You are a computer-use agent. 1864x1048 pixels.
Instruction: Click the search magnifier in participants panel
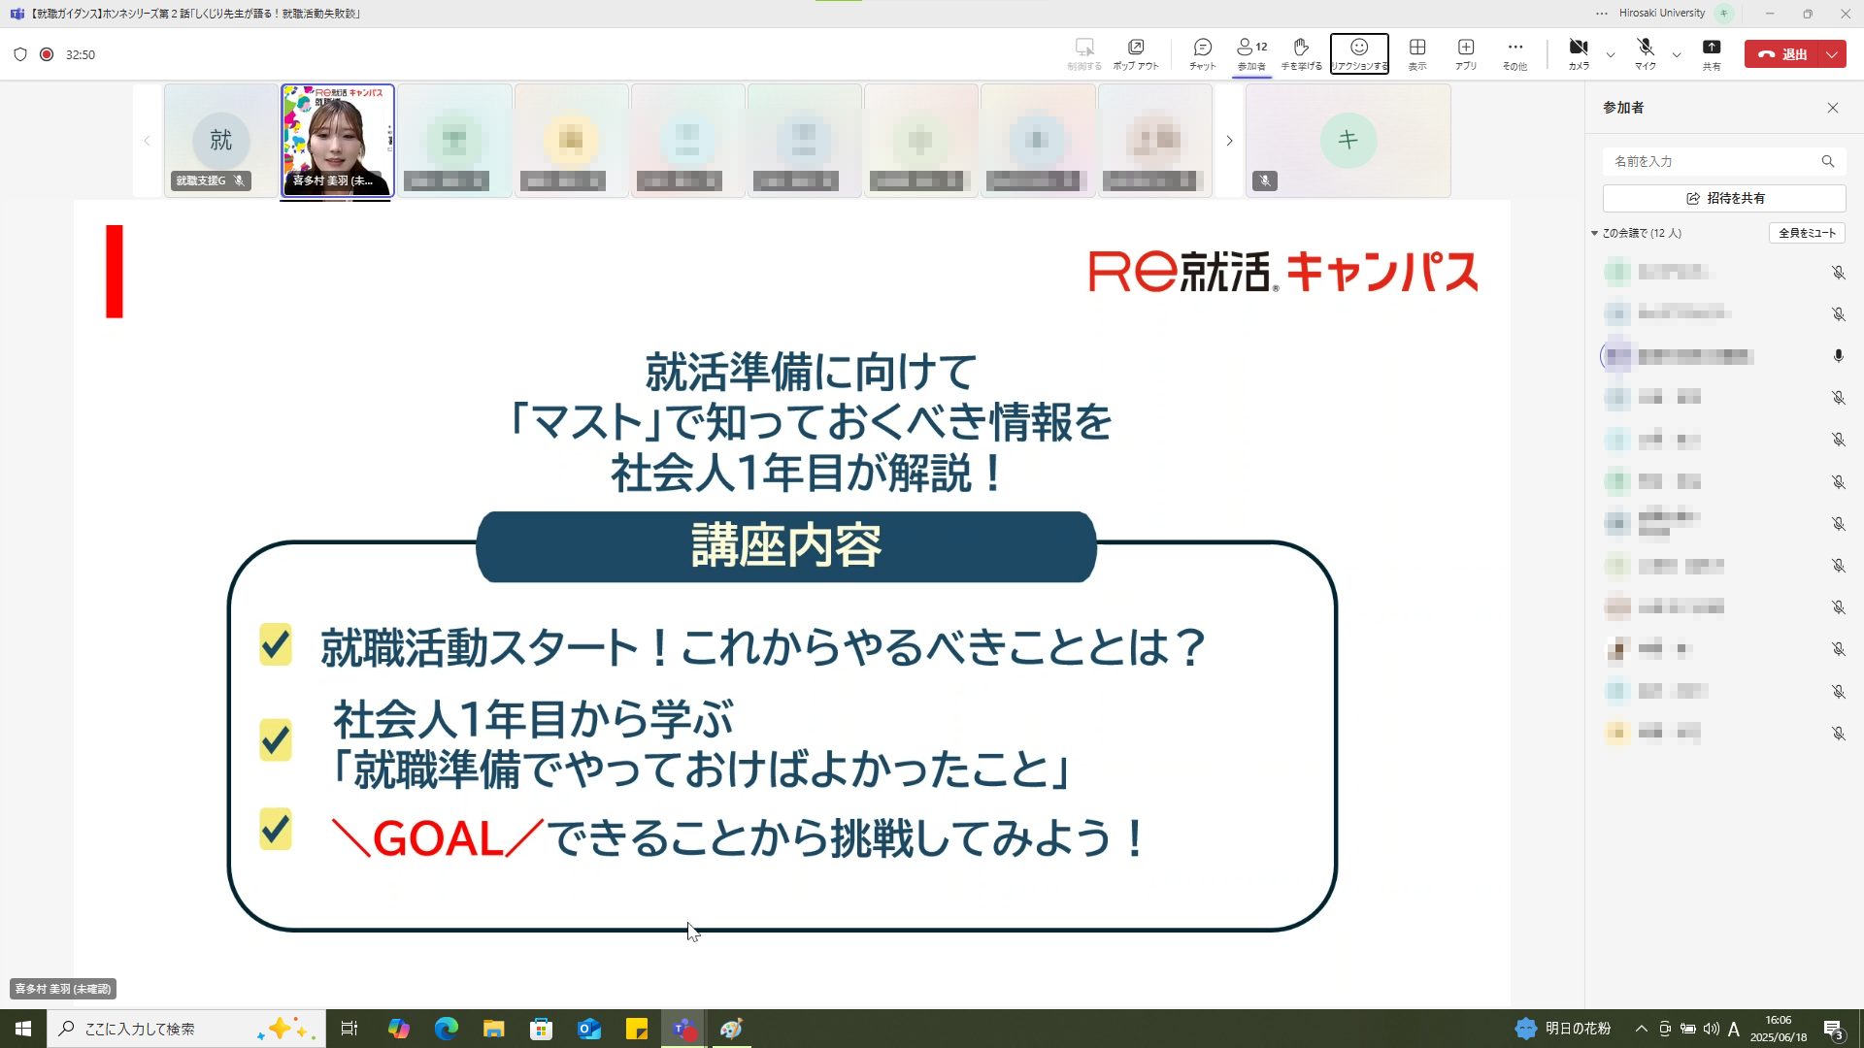coord(1828,161)
